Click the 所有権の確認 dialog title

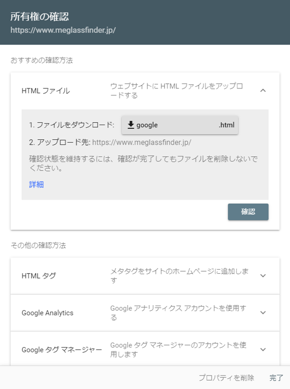click(40, 16)
